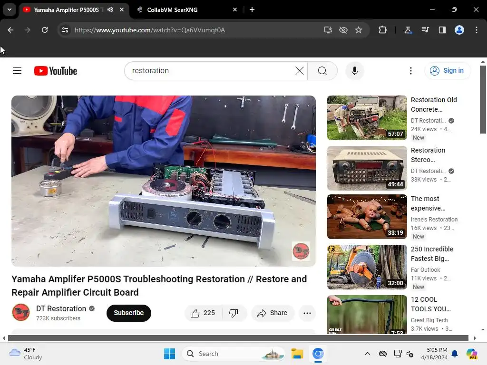
Task: Open the notification bell icon
Action: [x=455, y=354]
